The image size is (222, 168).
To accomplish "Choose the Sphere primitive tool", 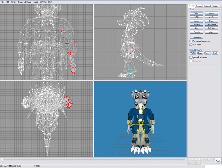I will click(x=196, y=24).
